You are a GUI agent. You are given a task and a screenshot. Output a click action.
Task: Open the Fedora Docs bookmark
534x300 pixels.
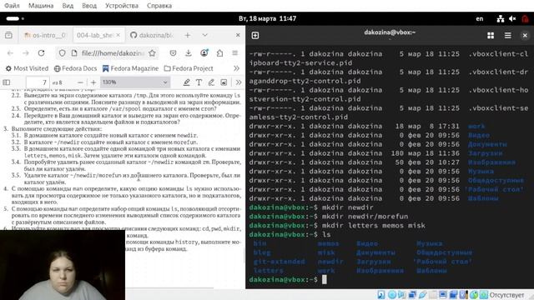[x=76, y=68]
